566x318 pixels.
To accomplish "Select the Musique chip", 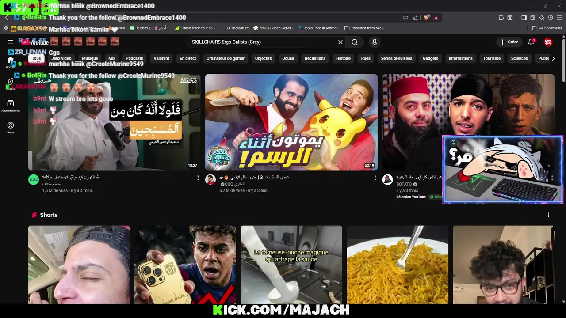I will [x=90, y=58].
